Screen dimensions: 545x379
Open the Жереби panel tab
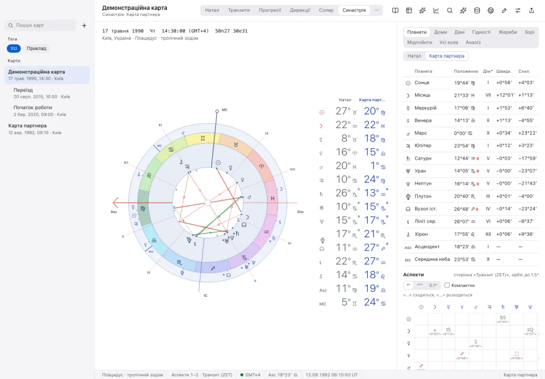point(508,32)
